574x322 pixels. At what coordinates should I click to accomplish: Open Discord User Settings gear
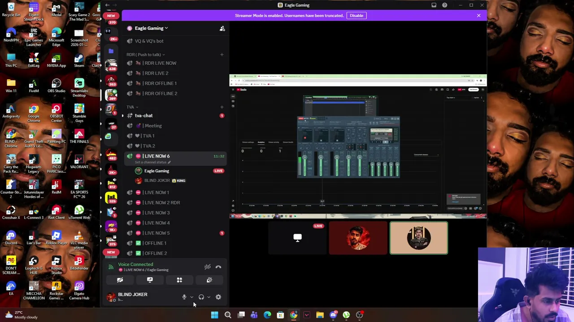pos(218,297)
